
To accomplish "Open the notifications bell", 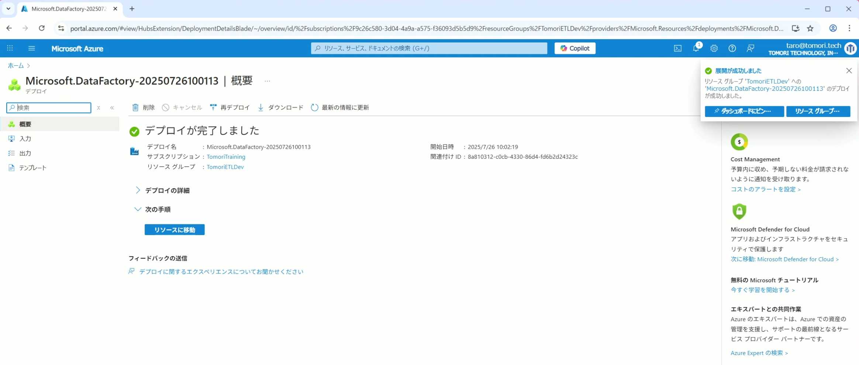I will [x=696, y=48].
